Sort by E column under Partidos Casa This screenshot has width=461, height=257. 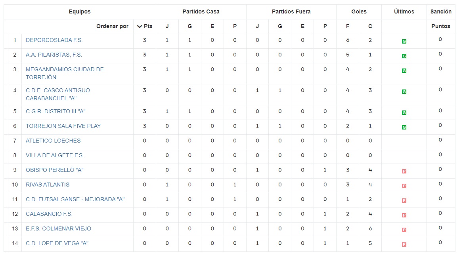point(212,27)
